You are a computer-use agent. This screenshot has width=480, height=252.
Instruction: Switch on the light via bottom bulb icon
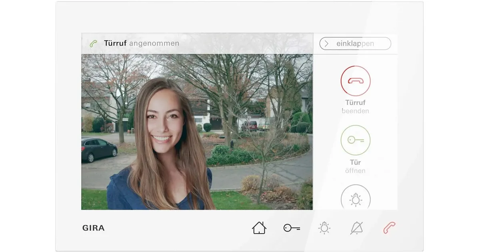coord(324,228)
